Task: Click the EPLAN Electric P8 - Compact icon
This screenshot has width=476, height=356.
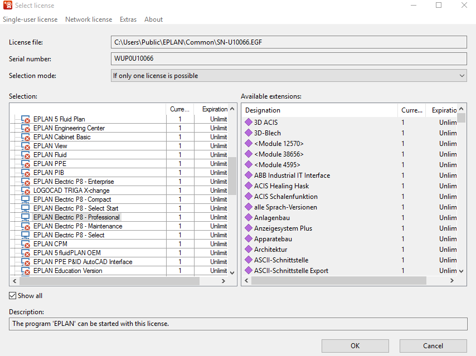Action: point(26,199)
